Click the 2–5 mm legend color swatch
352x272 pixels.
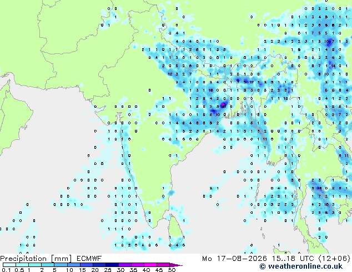[48, 265]
